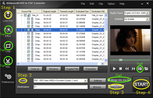Click the 4Videosoft app logo icon

point(4,3)
